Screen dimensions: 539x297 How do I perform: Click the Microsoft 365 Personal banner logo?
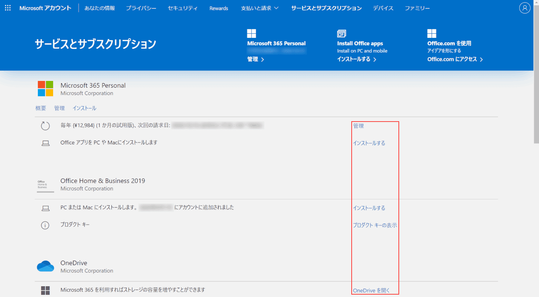[x=252, y=33]
